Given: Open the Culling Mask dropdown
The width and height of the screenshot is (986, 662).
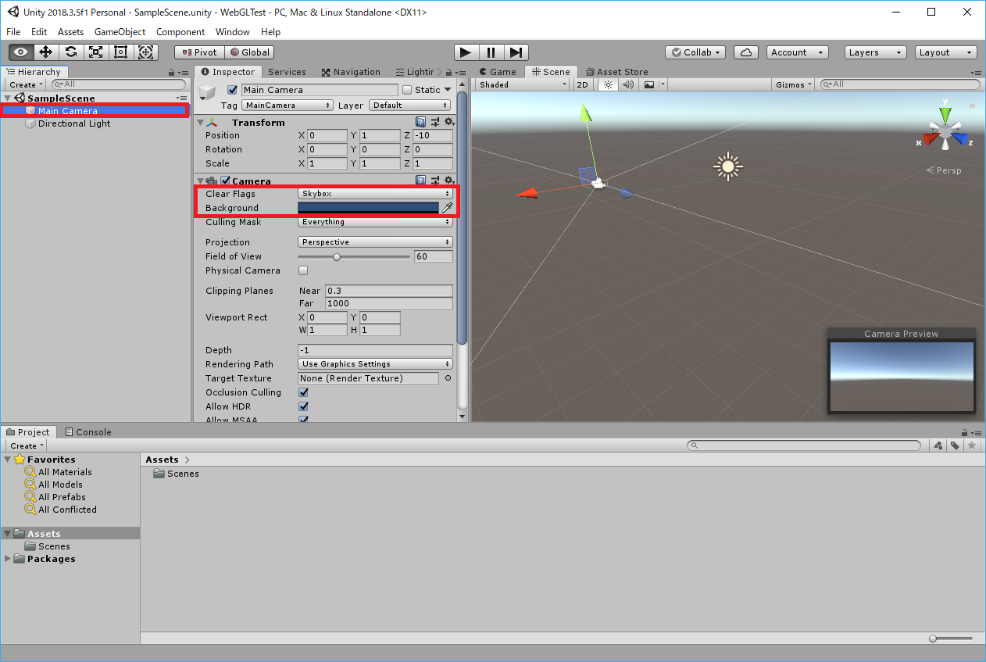Looking at the screenshot, I should coord(375,222).
